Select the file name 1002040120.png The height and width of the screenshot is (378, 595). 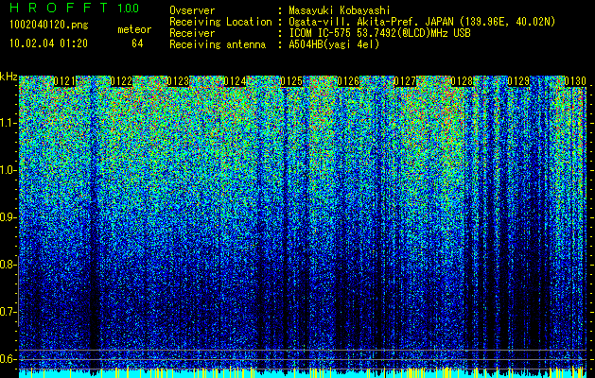click(x=48, y=26)
